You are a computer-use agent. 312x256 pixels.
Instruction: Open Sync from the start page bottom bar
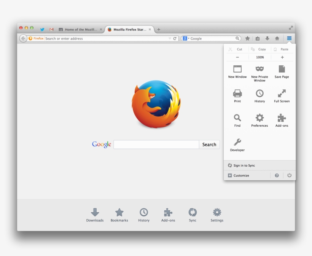[x=193, y=213]
